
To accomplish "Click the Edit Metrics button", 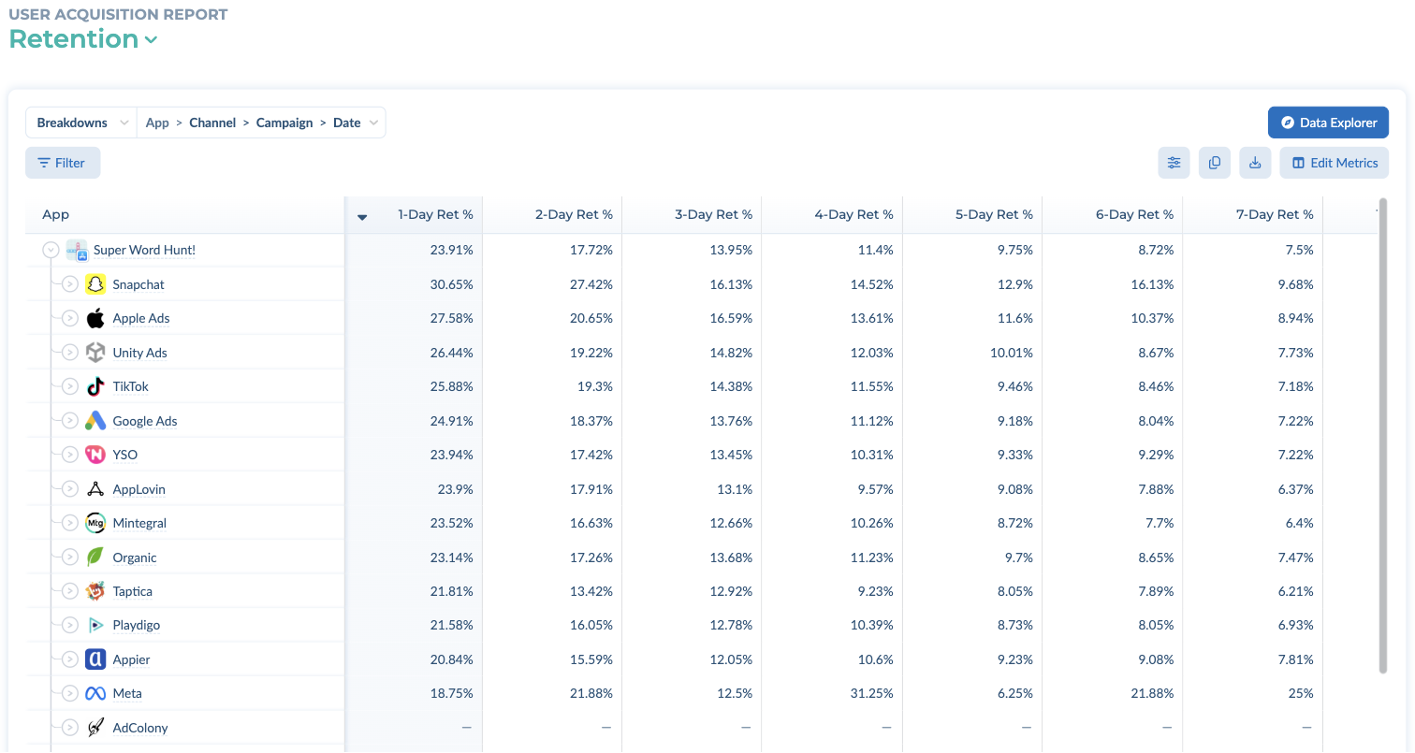I will (x=1335, y=163).
